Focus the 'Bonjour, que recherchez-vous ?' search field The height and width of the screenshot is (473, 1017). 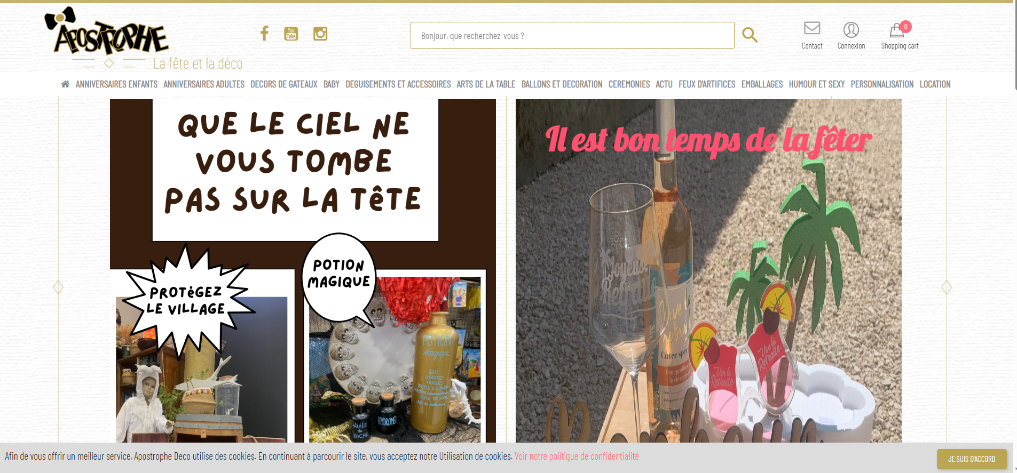coord(572,36)
